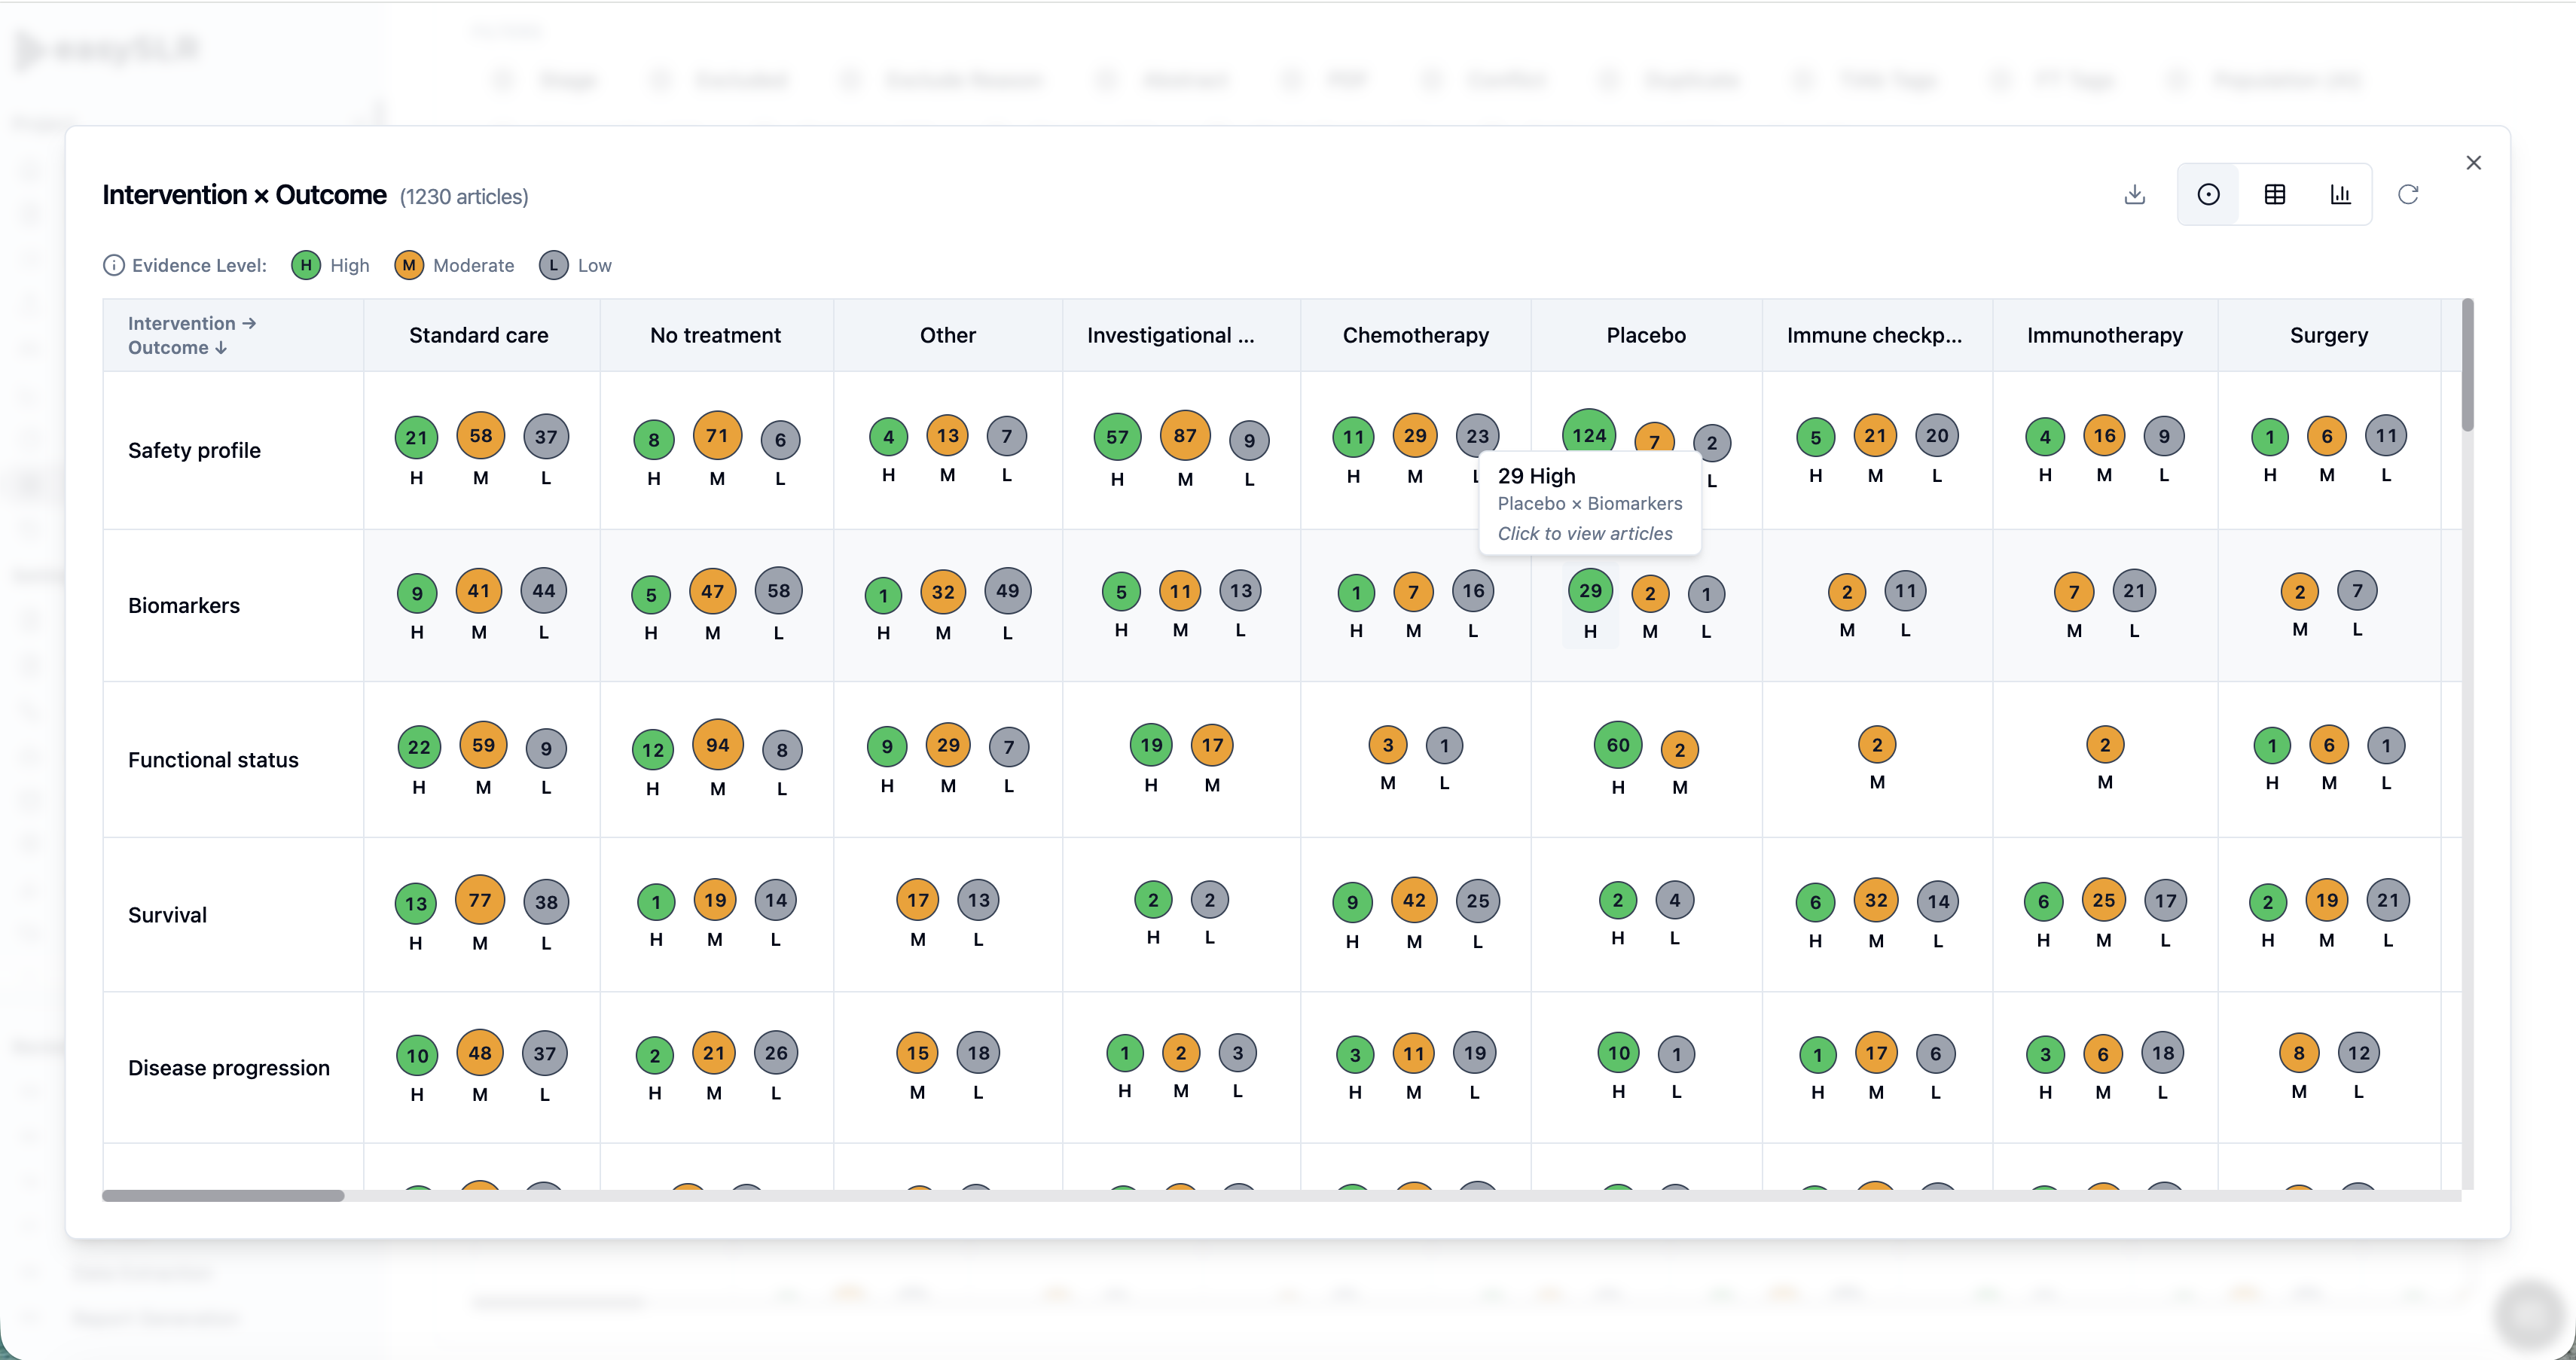This screenshot has width=2576, height=1360.
Task: Open 20 Low Immune checkpoint Safety profile
Action: click(x=1937, y=436)
